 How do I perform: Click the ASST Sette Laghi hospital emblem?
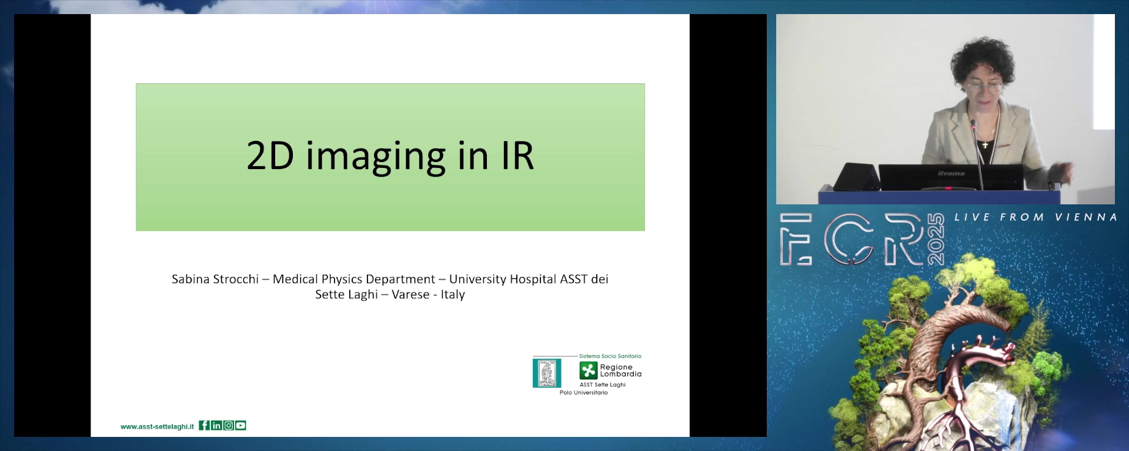click(547, 373)
